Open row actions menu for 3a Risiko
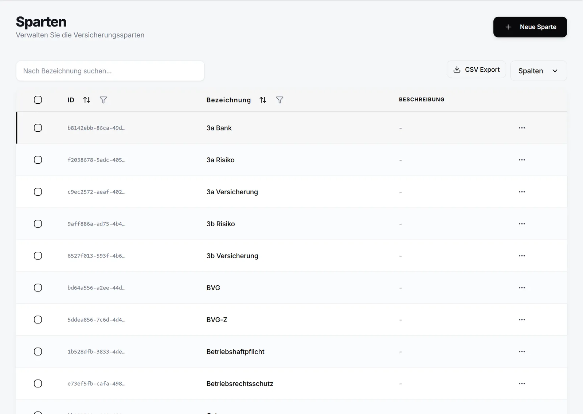Screen dimensions: 583x414 [522, 160]
